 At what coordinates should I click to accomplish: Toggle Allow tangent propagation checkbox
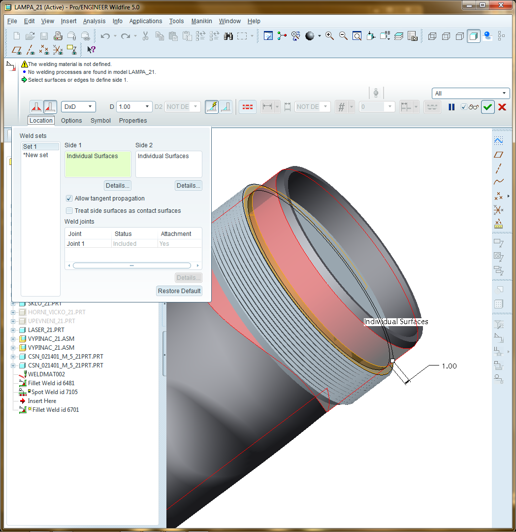coord(69,198)
